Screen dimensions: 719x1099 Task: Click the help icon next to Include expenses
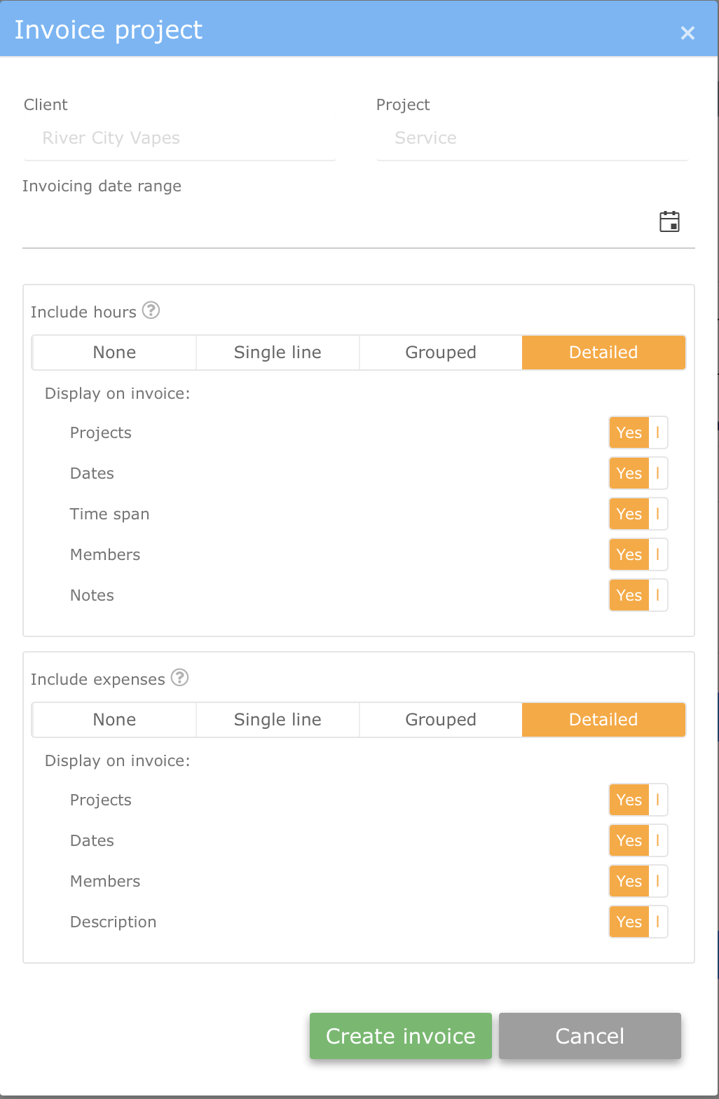coord(180,678)
